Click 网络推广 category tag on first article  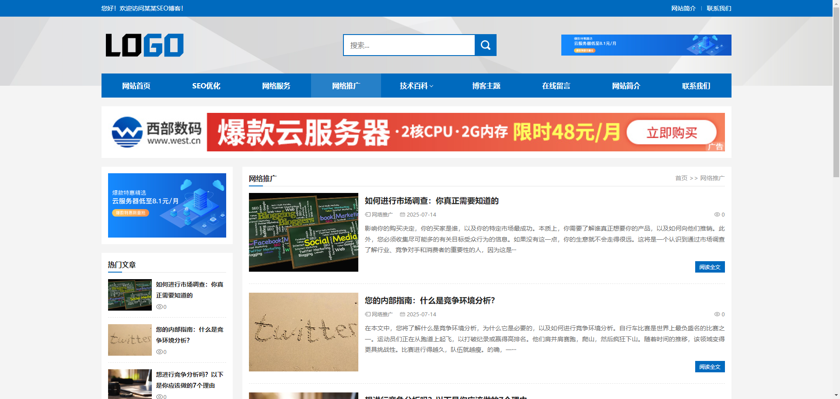tap(382, 214)
